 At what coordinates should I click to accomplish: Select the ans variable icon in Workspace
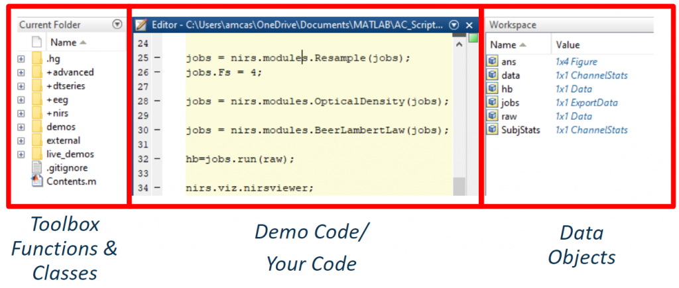(493, 61)
